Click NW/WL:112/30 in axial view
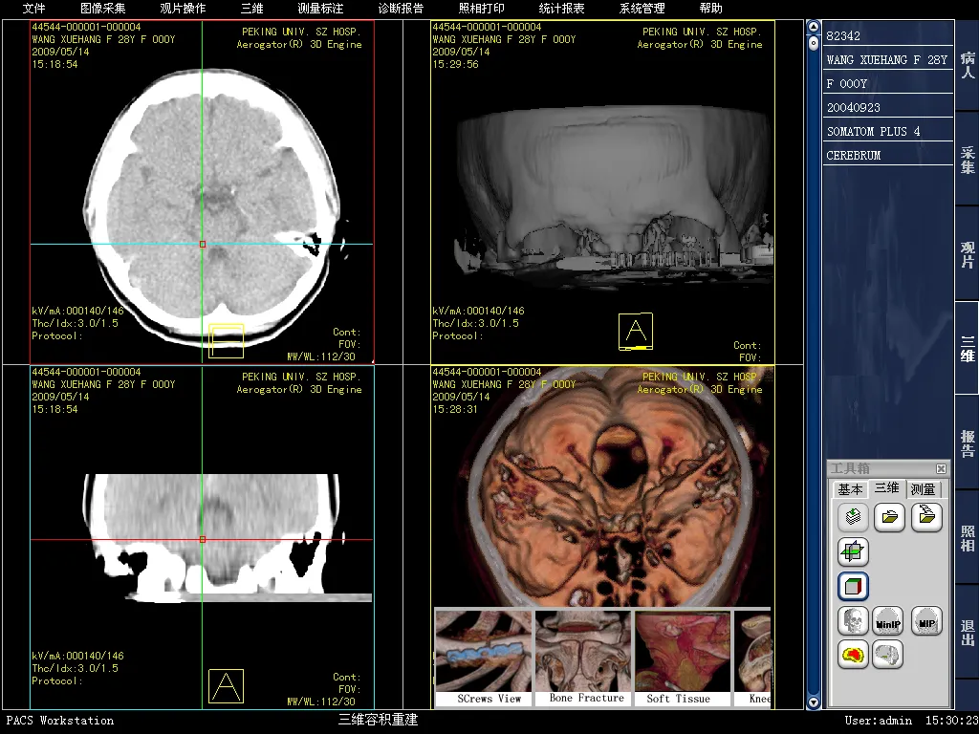Image resolution: width=979 pixels, height=734 pixels. coord(321,356)
